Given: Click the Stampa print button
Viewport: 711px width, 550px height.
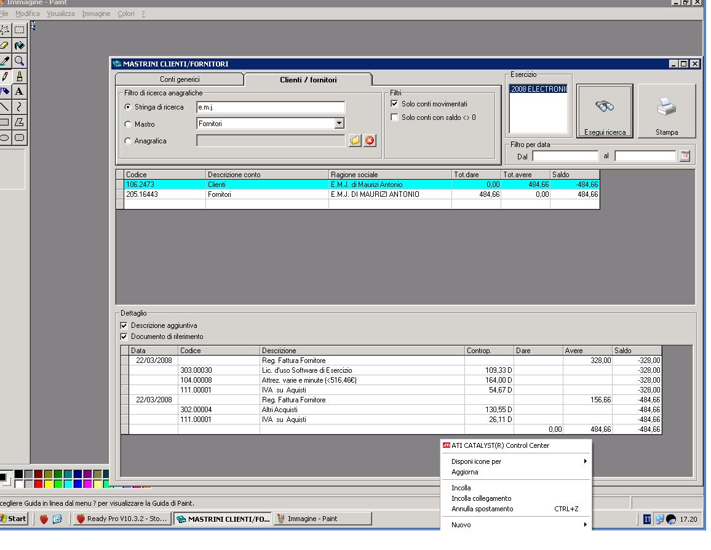Looking at the screenshot, I should coord(666,111).
